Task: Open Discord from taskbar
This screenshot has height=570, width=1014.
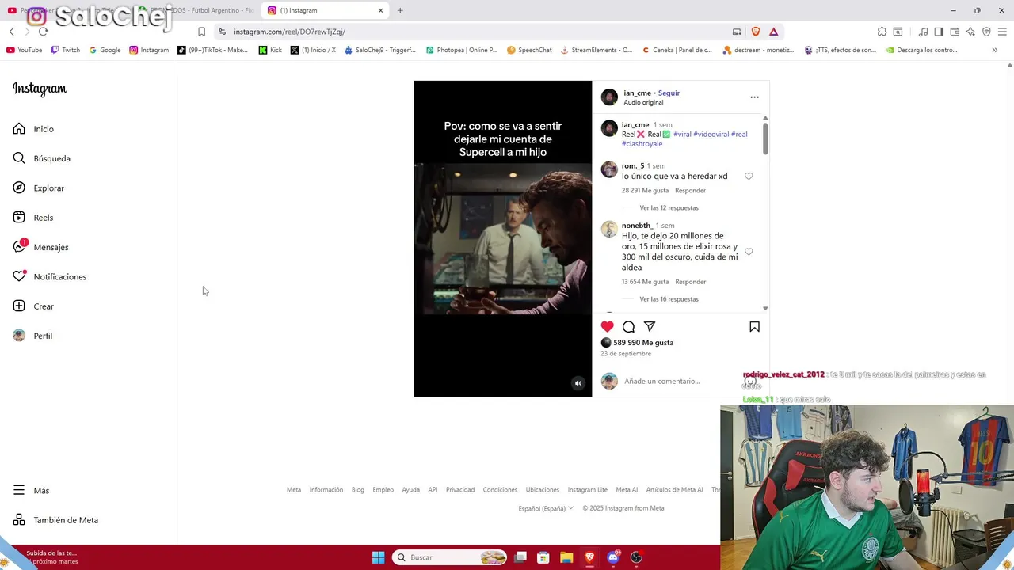Action: [612, 557]
